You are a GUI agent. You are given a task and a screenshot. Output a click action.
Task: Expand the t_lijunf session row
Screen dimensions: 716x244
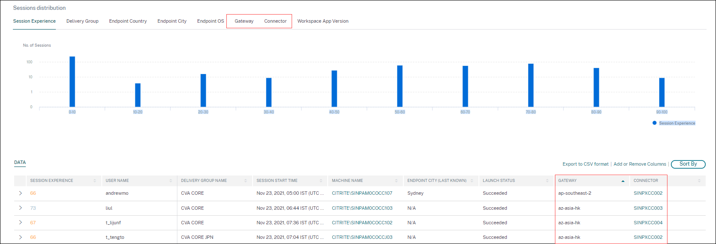(x=20, y=223)
